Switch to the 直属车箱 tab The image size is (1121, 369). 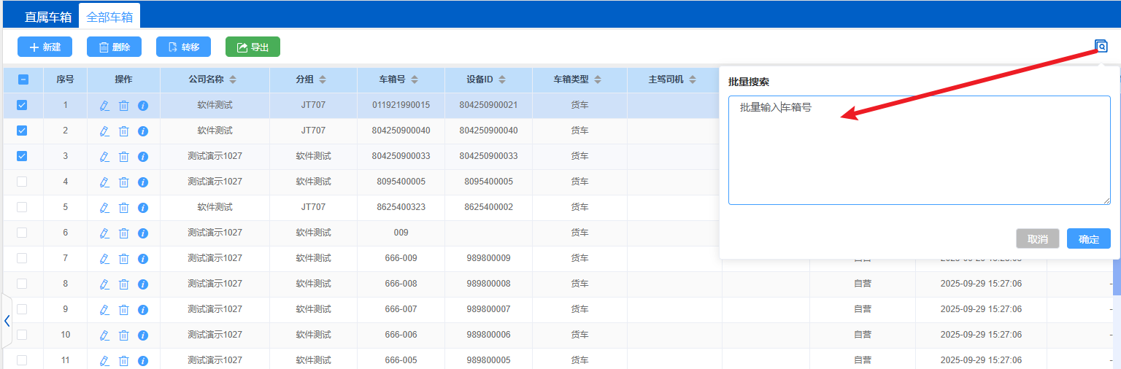pyautogui.click(x=48, y=16)
